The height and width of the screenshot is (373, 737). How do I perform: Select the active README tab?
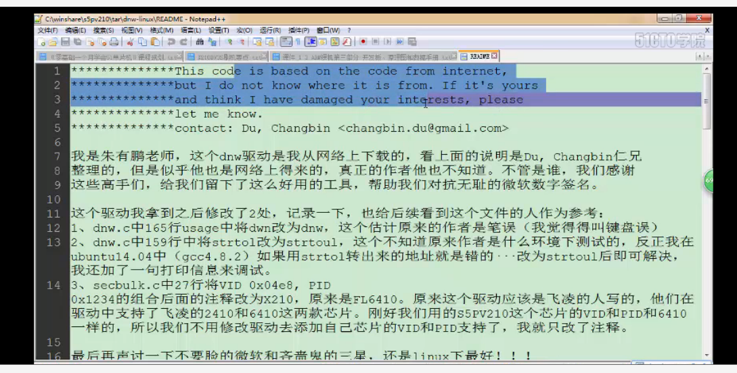coord(478,56)
